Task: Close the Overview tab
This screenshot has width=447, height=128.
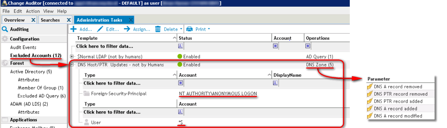Action: (x=34, y=20)
